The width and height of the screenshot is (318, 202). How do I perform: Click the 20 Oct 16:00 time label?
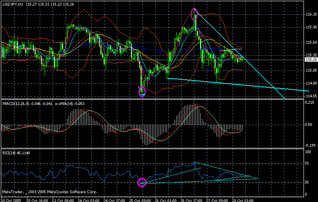coord(37,200)
